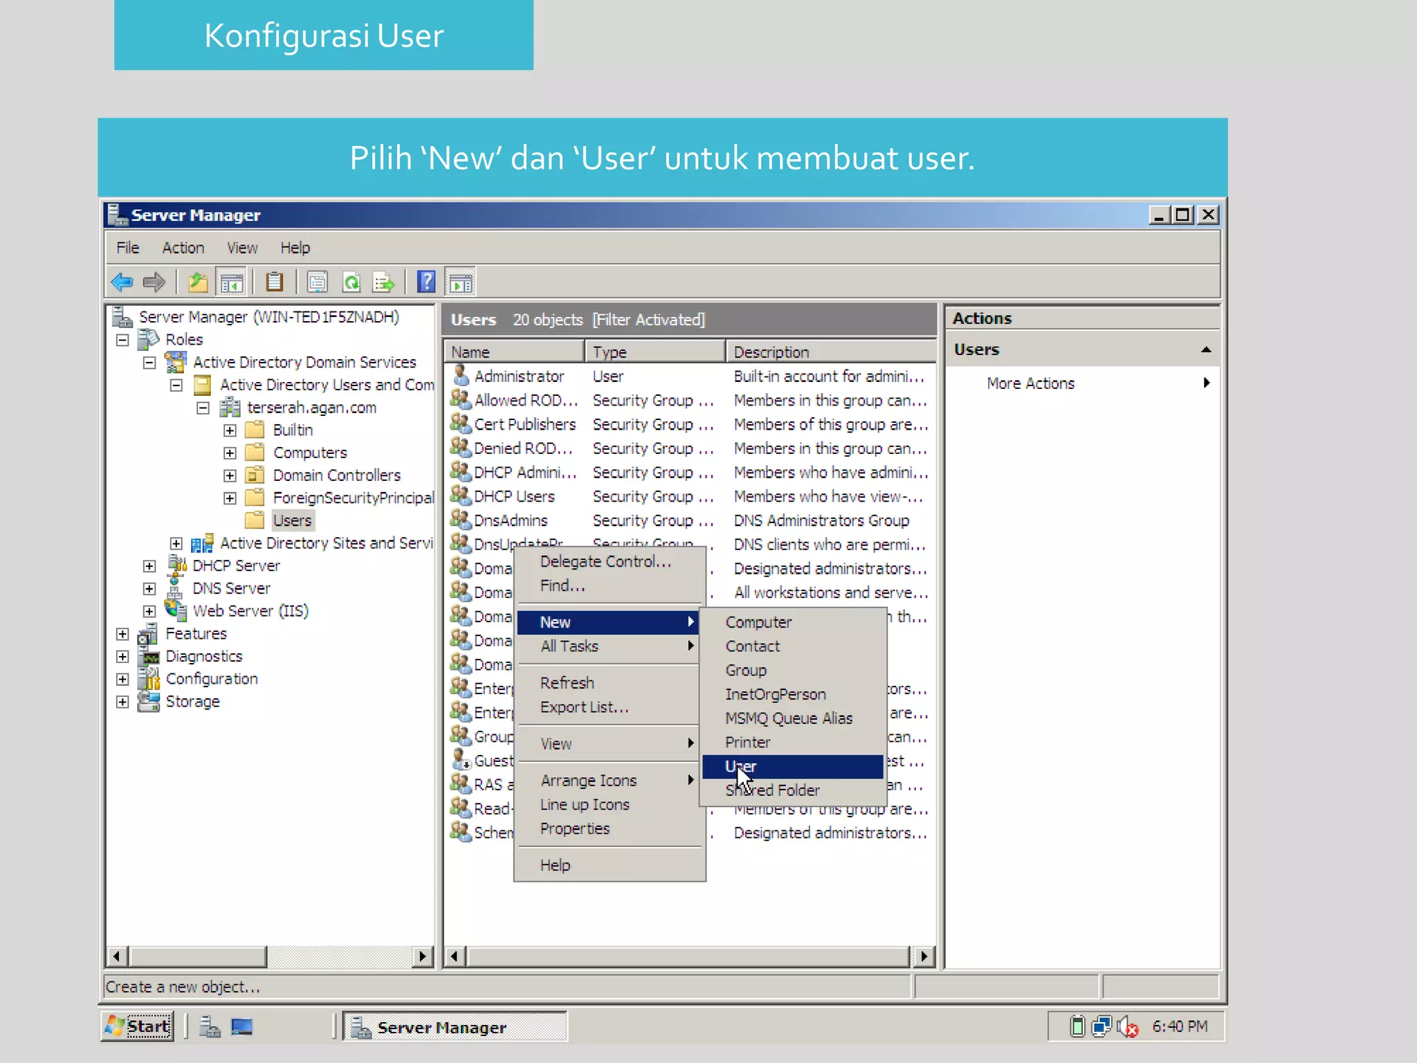Click the volume icon in system tray
Image resolution: width=1417 pixels, height=1063 pixels.
[1127, 1027]
